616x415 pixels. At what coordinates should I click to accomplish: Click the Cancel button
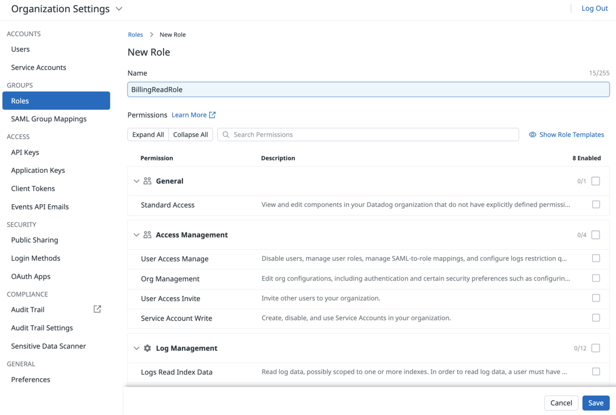click(x=561, y=403)
